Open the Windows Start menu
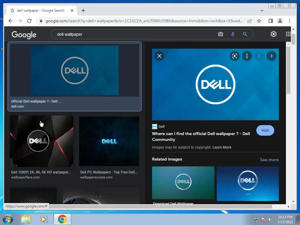Viewport: 300px width, 225px height. point(8,219)
